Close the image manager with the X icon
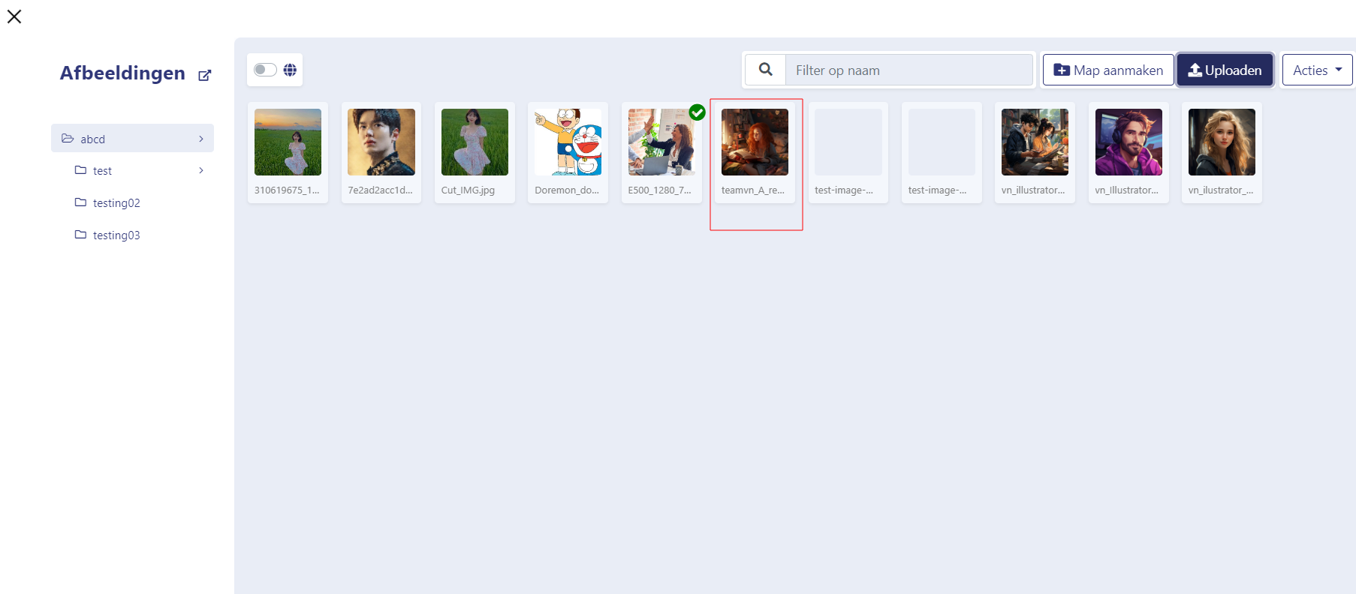 coord(14,16)
